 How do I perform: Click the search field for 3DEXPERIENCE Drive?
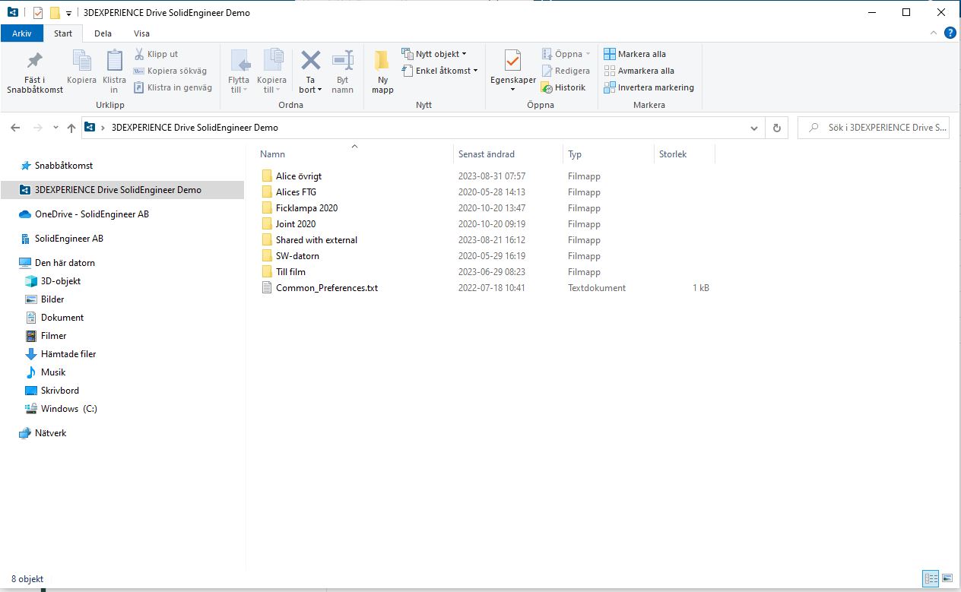pyautogui.click(x=882, y=128)
